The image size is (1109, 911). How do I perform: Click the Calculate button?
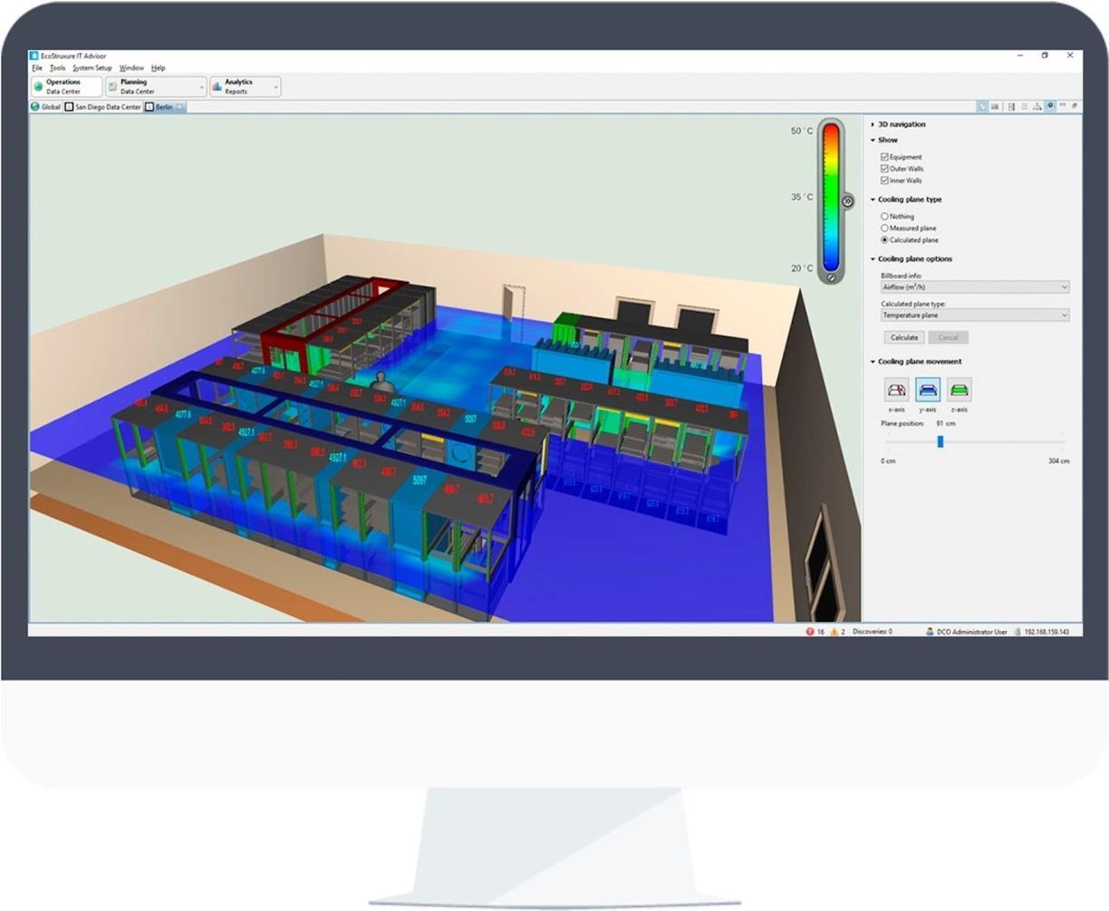(x=903, y=337)
